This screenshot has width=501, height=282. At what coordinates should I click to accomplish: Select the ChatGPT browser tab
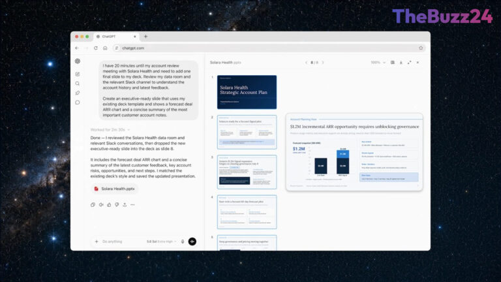click(x=116, y=37)
